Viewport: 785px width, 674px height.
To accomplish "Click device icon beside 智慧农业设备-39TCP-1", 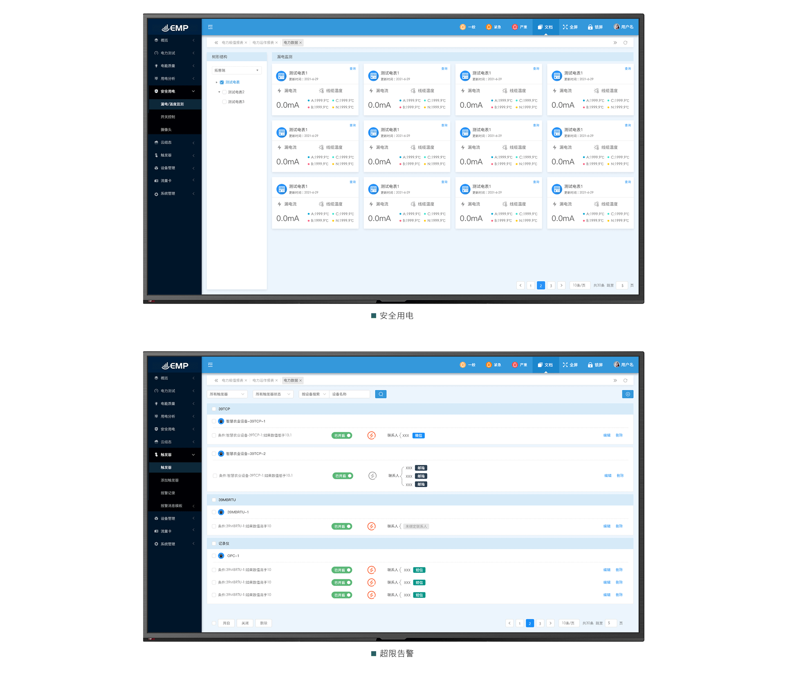I will (x=221, y=421).
